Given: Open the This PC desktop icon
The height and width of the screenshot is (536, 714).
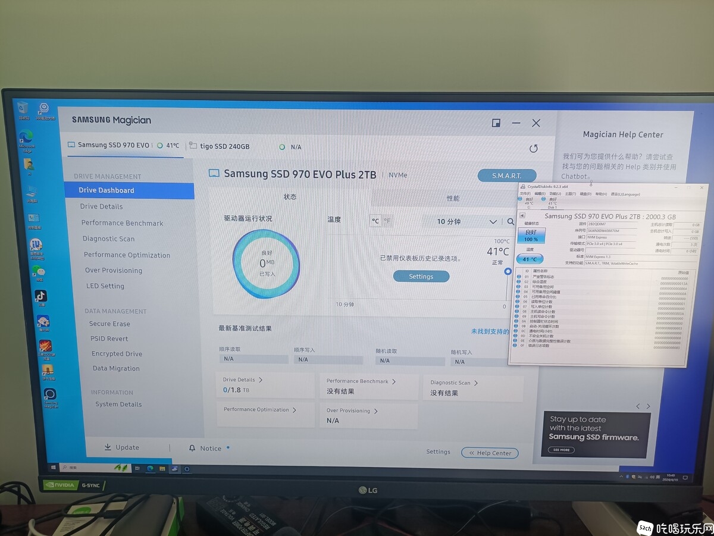Looking at the screenshot, I should point(32,193).
